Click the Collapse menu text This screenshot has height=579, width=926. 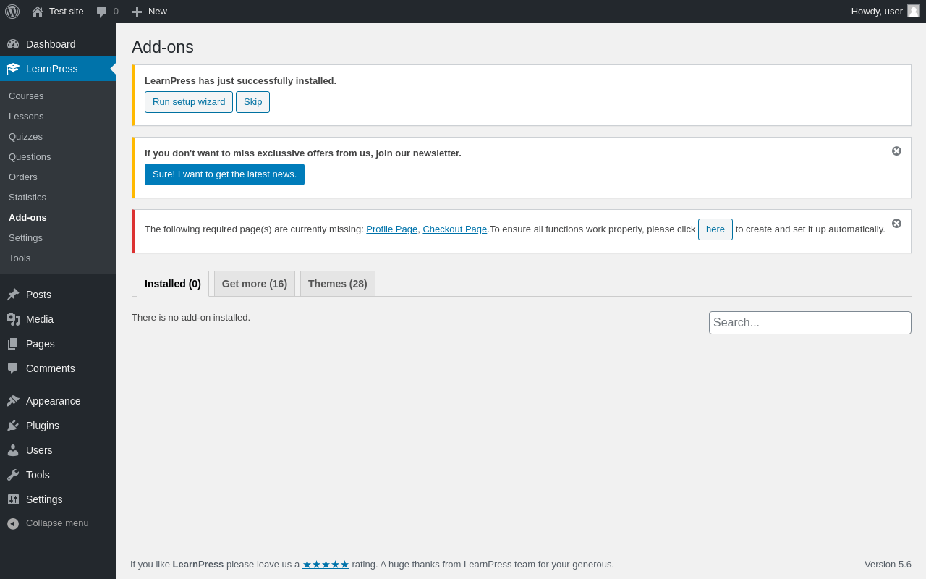(57, 523)
